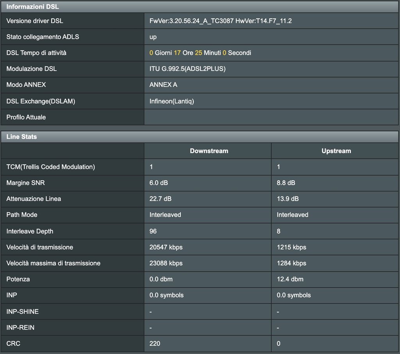Image resolution: width=400 pixels, height=354 pixels.
Task: Click the downstream CRC count 220
Action: tap(155, 343)
